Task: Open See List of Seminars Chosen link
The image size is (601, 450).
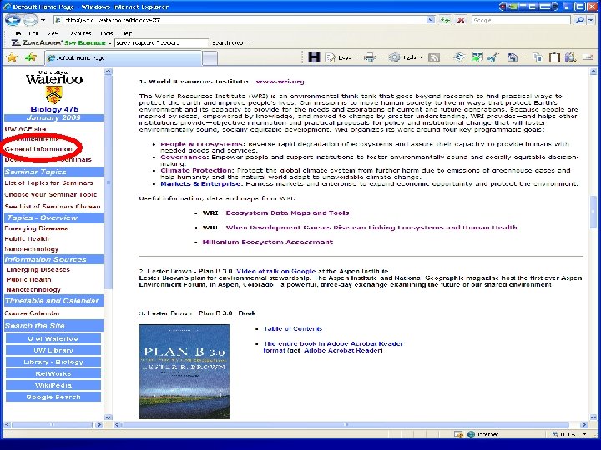Action: click(53, 207)
